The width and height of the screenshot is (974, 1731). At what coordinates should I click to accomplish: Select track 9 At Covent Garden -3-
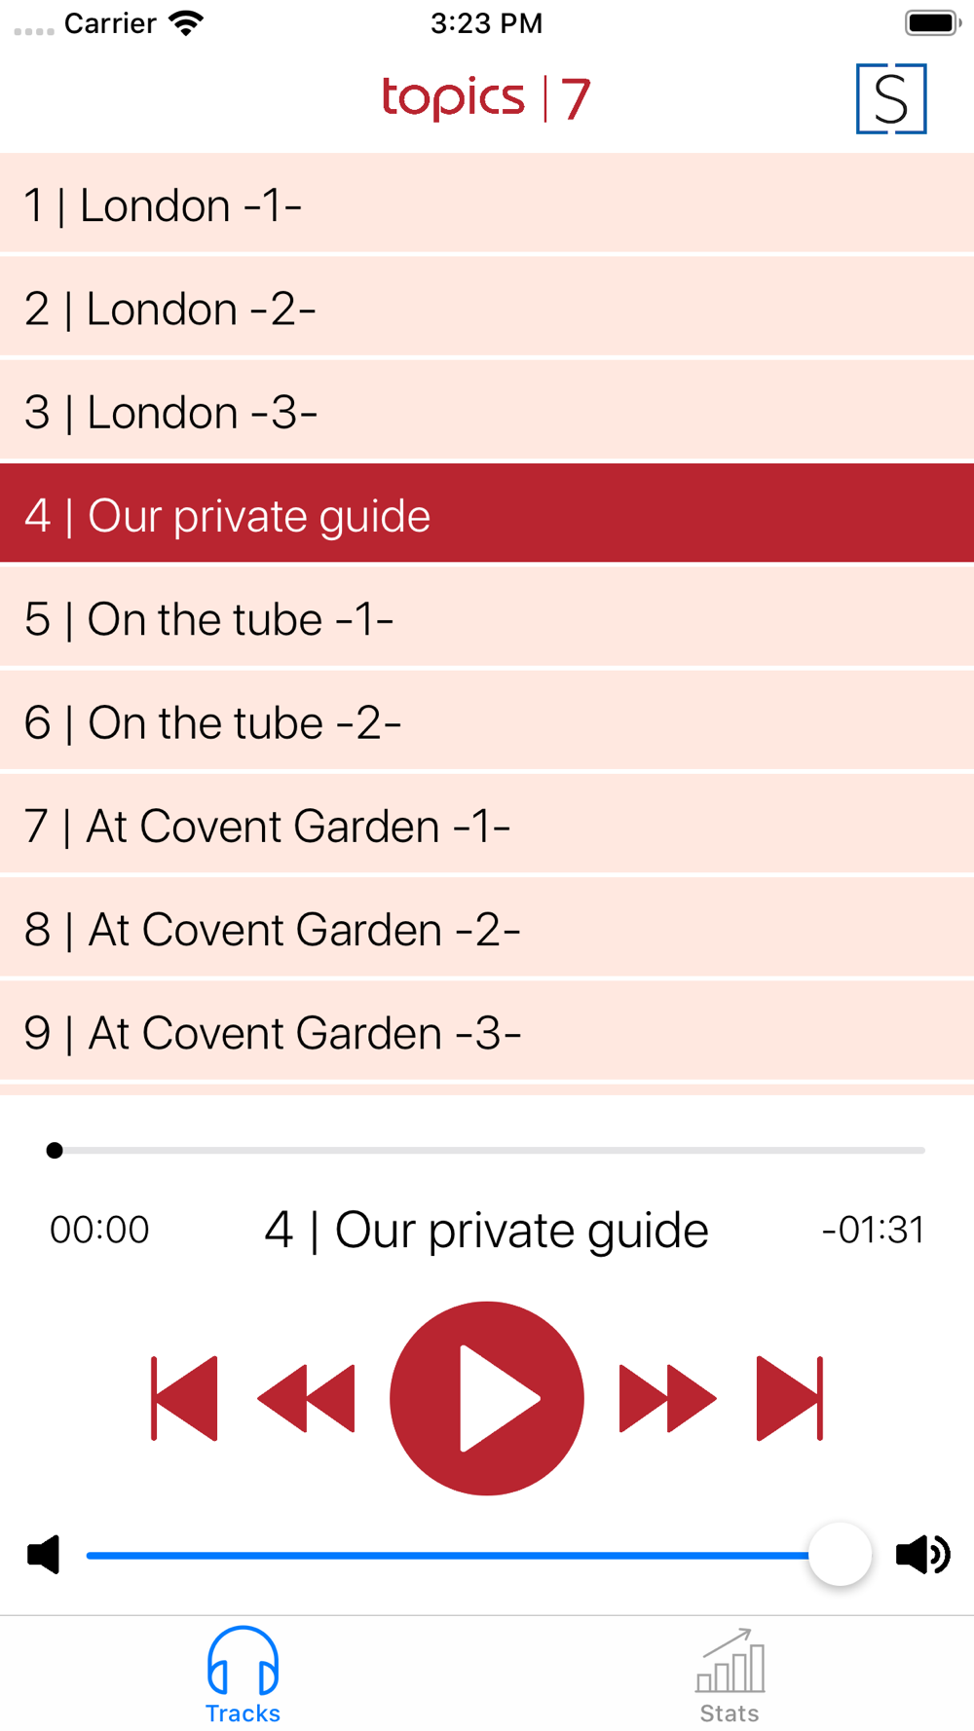[x=487, y=1031]
